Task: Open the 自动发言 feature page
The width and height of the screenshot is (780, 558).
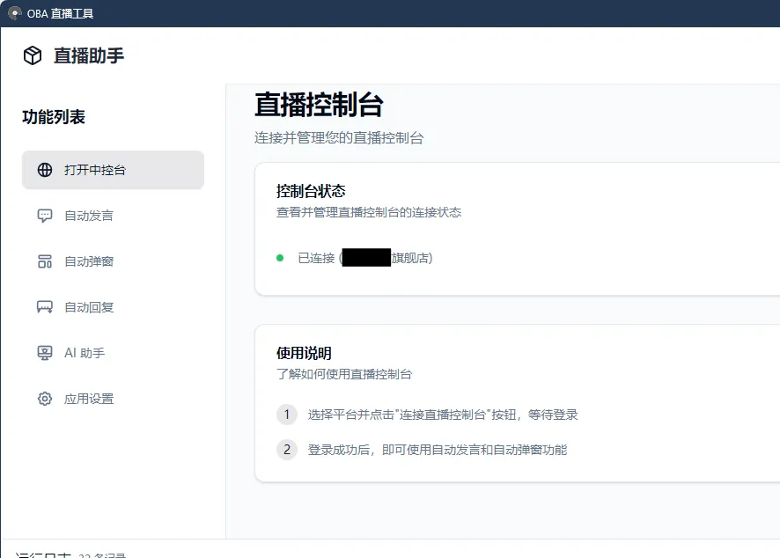Action: (85, 215)
